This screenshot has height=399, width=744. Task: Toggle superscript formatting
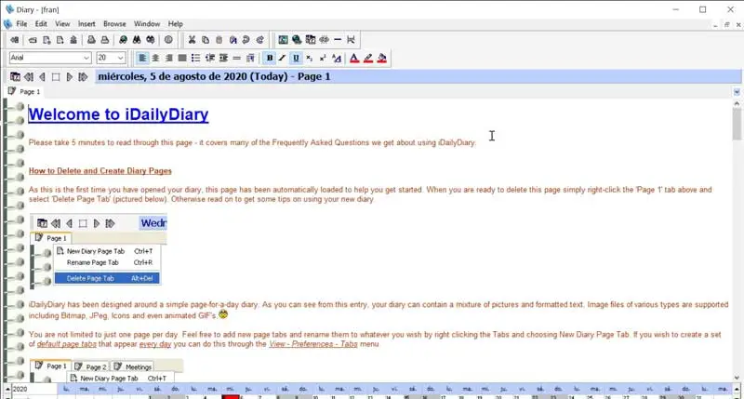point(323,58)
